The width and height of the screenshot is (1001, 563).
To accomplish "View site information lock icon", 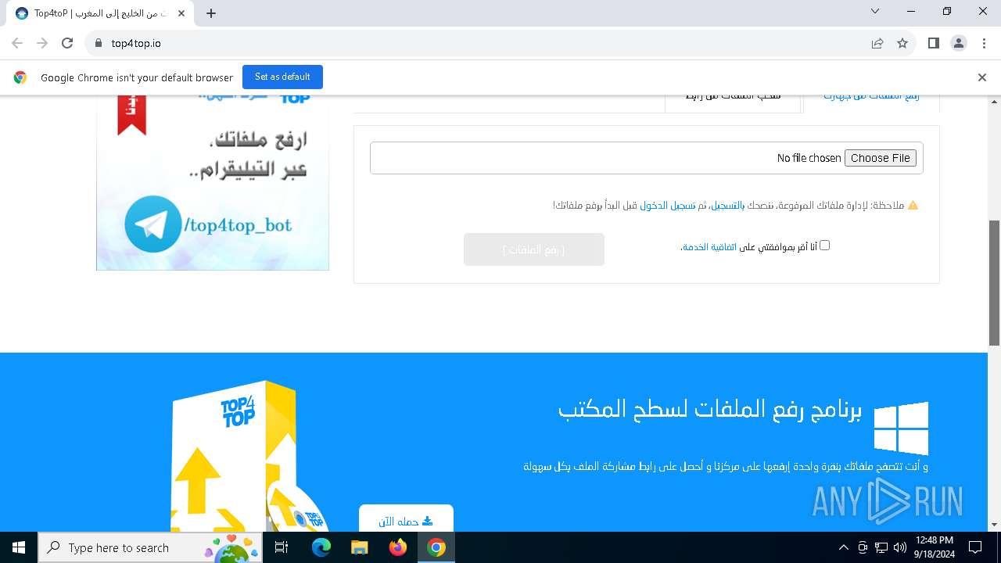I will pyautogui.click(x=98, y=43).
